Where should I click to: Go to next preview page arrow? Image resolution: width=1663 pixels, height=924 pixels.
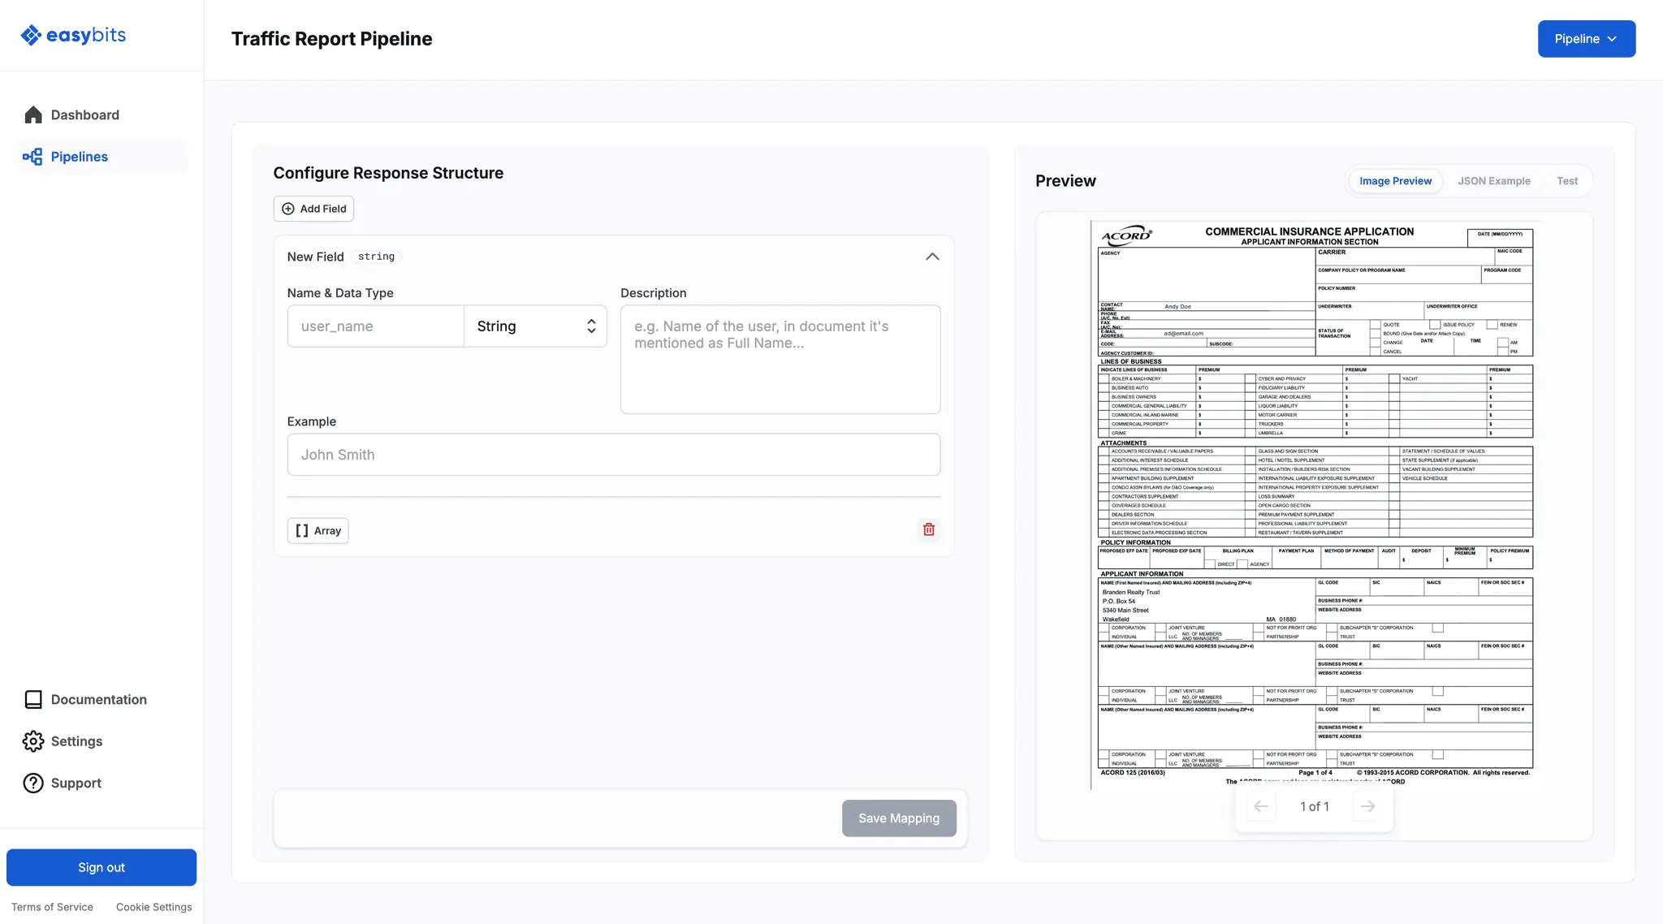click(1368, 806)
